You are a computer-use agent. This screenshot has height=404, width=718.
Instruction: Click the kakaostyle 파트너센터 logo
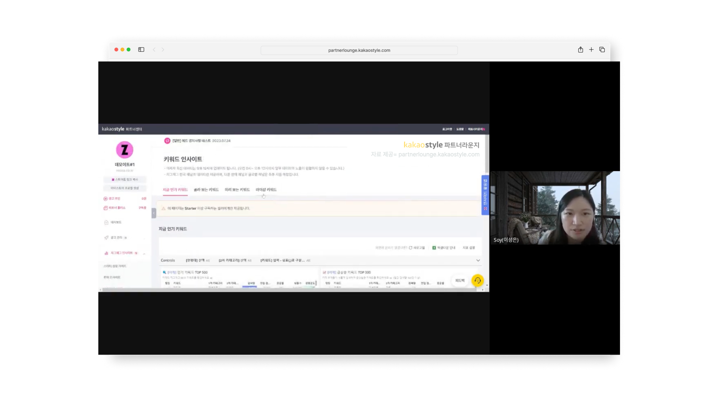[122, 129]
